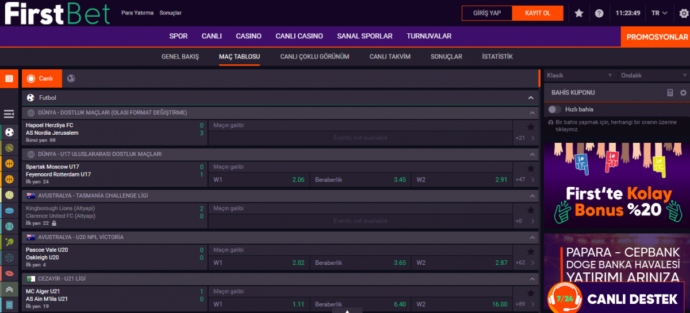The width and height of the screenshot is (690, 313).
Task: Select the ice hockey puck sport icon
Action: click(x=9, y=211)
